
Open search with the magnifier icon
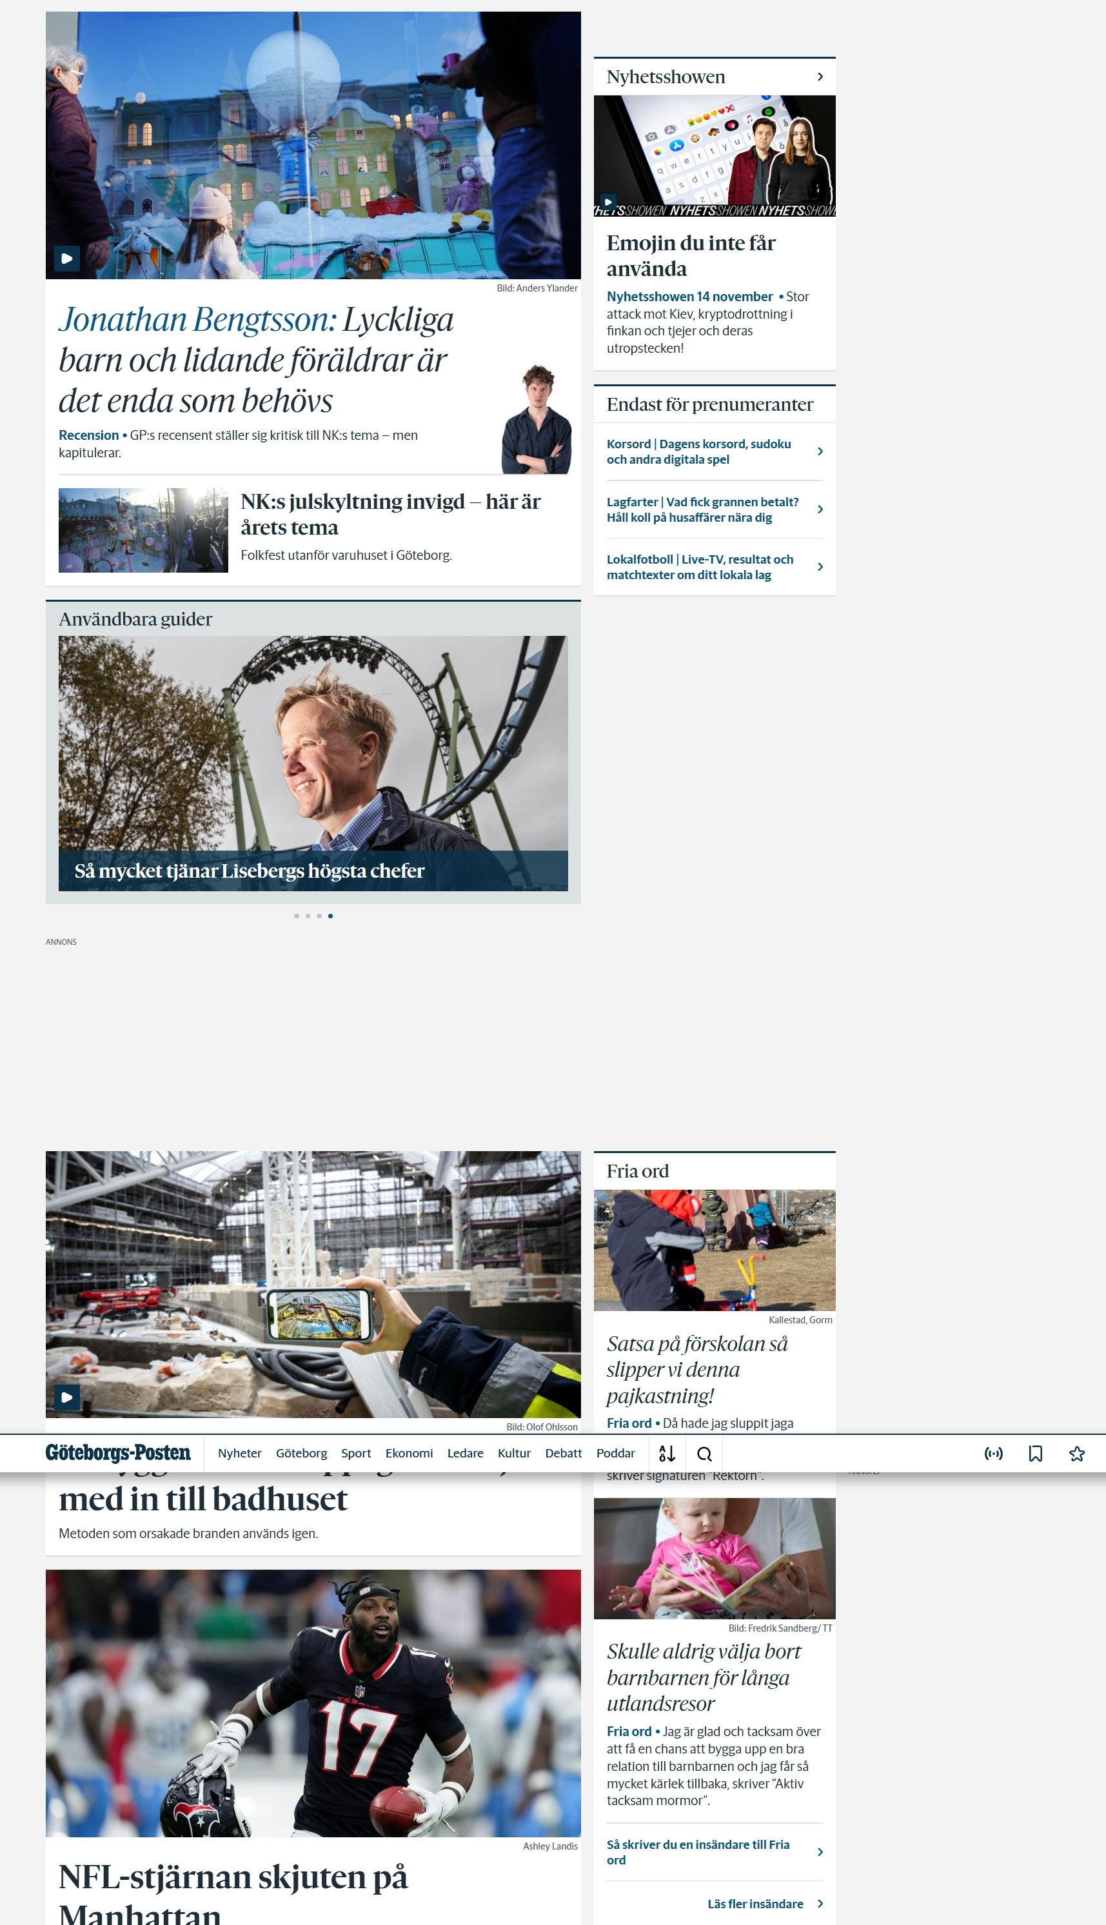[x=704, y=1454]
